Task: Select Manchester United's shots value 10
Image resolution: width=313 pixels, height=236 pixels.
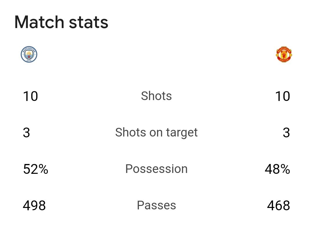Action: coord(283,96)
